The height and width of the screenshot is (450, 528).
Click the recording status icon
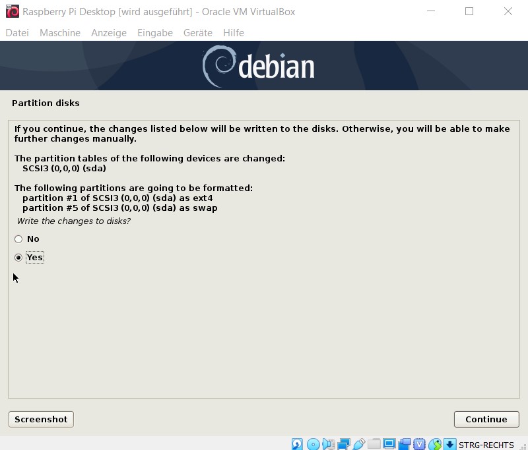(x=405, y=444)
